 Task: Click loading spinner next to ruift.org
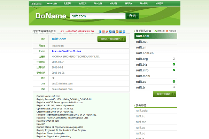[x=174, y=59]
